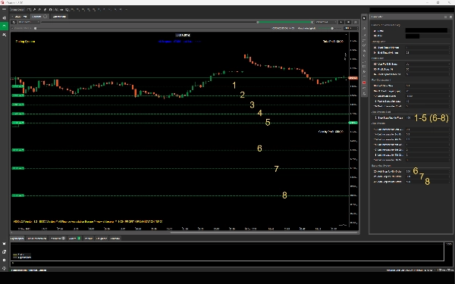Click the circular status icon on the second document tab
The height and width of the screenshot is (284, 455).
pos(45,16)
